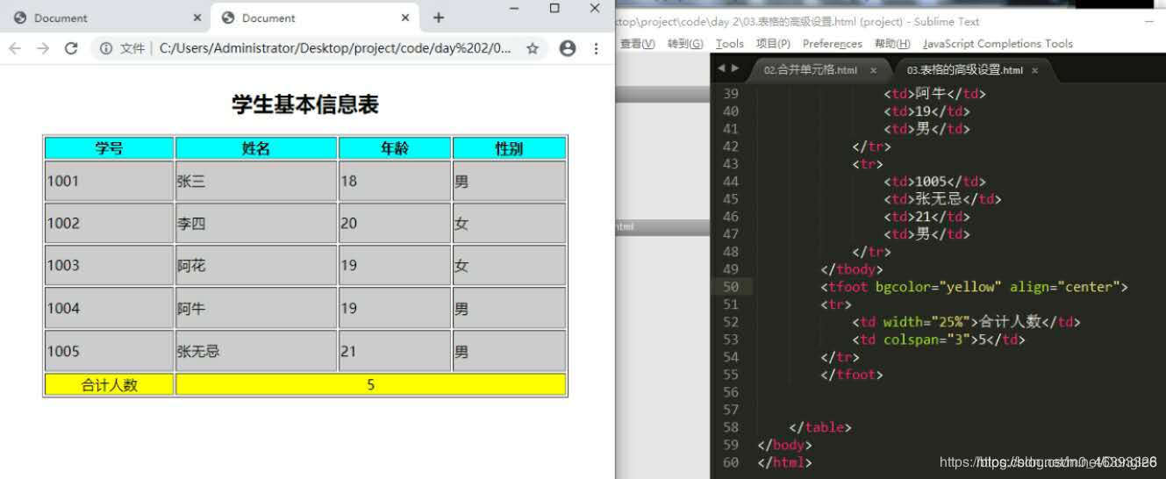Click Chrome's forward navigation arrow

tap(43, 49)
